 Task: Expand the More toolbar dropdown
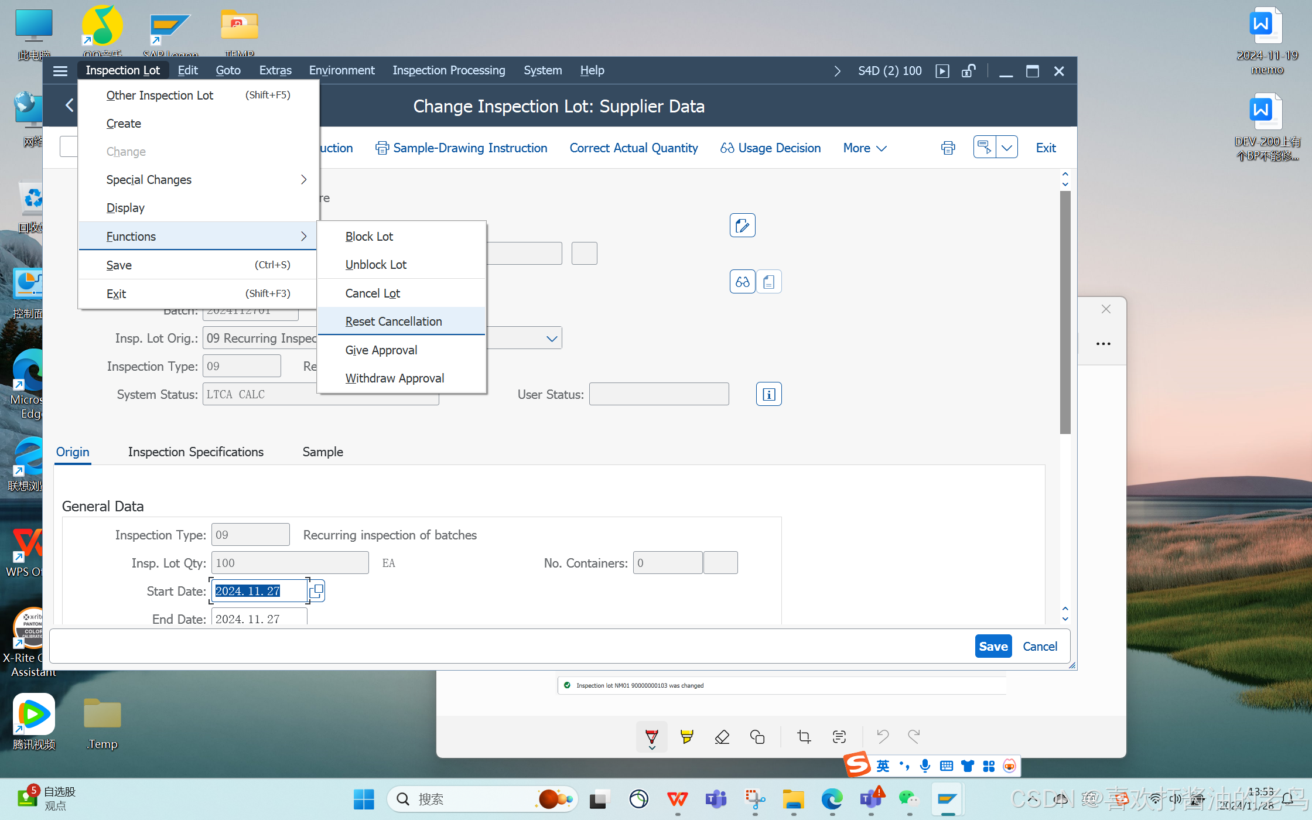(865, 148)
